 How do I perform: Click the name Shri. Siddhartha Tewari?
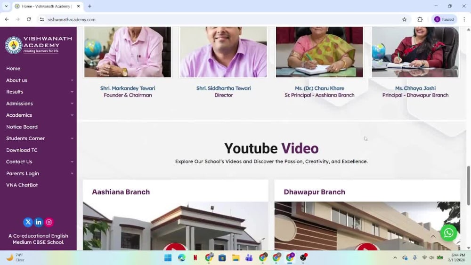[223, 88]
